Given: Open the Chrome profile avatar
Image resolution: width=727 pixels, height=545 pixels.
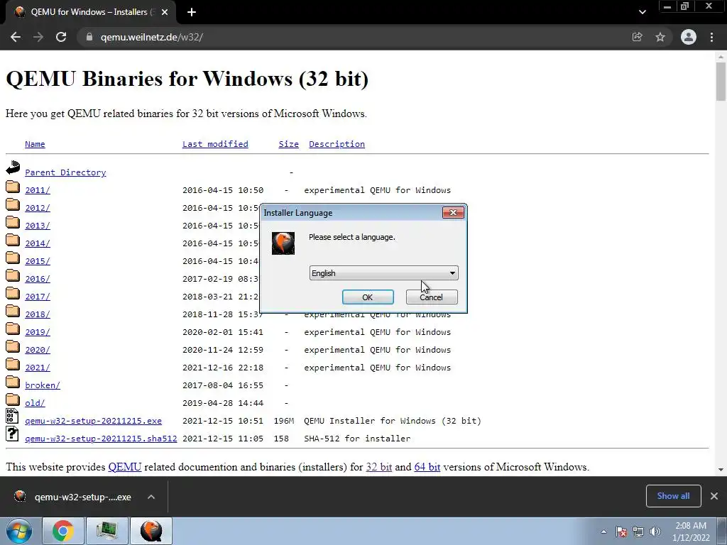Looking at the screenshot, I should [689, 37].
